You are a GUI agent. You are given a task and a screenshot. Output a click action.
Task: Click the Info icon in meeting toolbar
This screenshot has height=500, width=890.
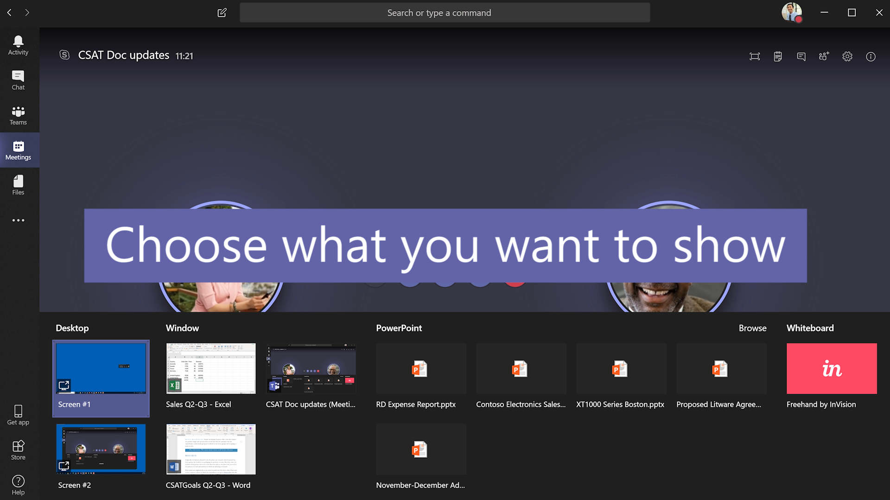pos(870,56)
